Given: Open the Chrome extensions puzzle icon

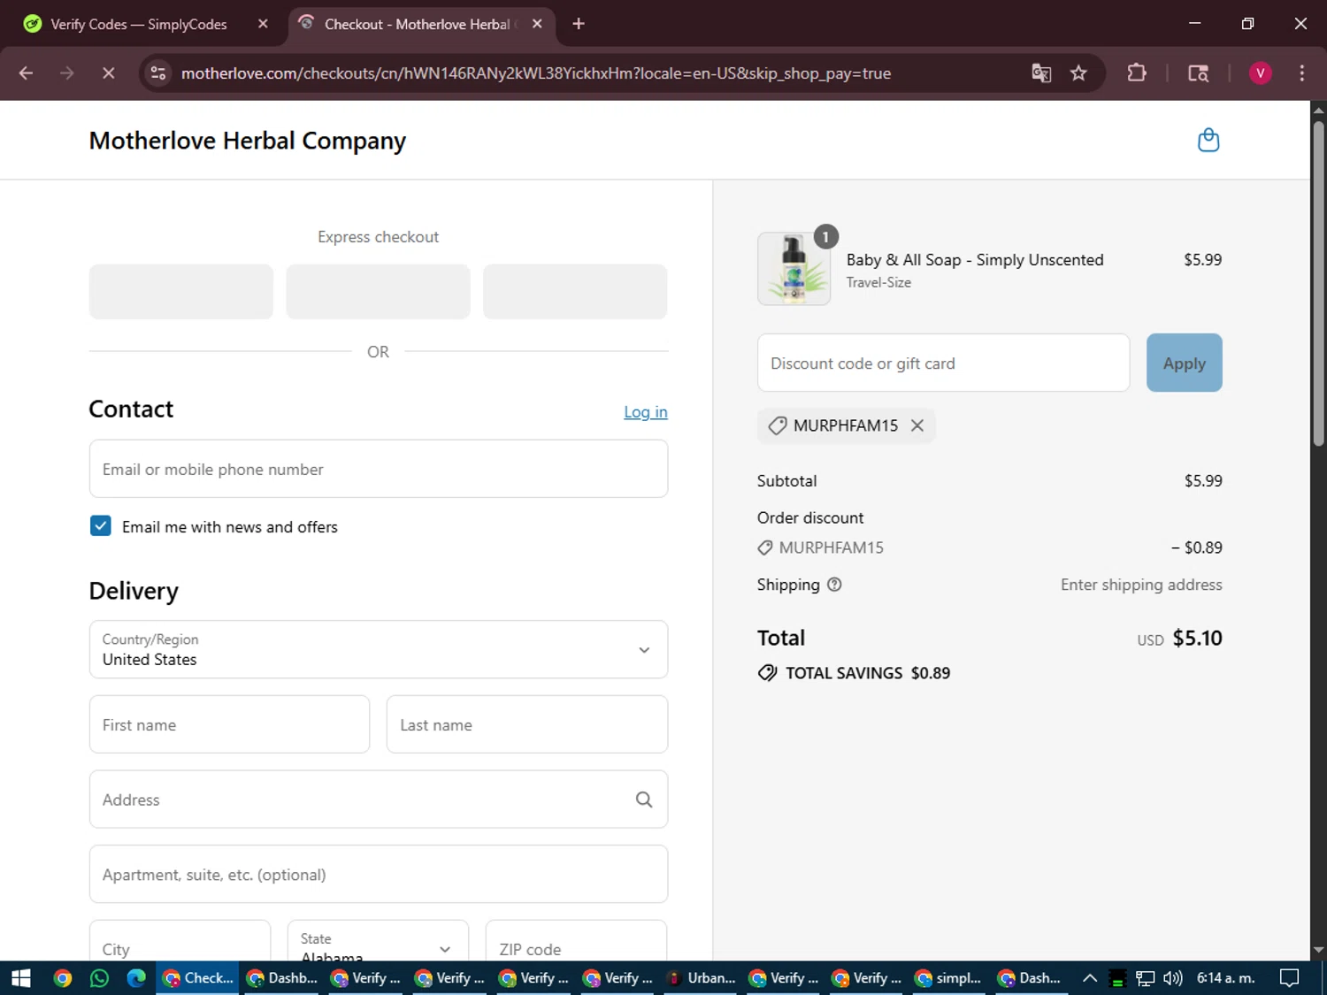Looking at the screenshot, I should click(1137, 73).
